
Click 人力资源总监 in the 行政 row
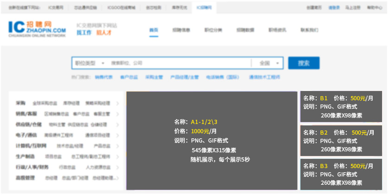pos(98,168)
